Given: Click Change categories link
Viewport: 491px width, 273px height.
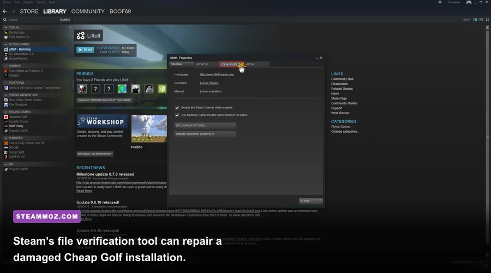Looking at the screenshot, I should coord(345,132).
